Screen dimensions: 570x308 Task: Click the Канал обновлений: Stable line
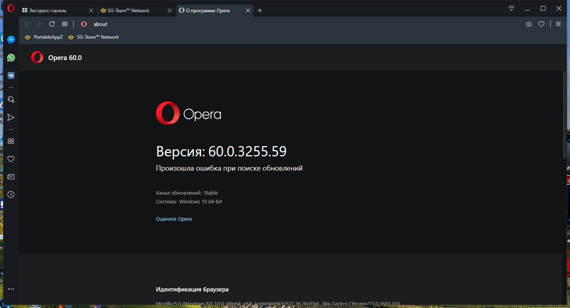[187, 193]
